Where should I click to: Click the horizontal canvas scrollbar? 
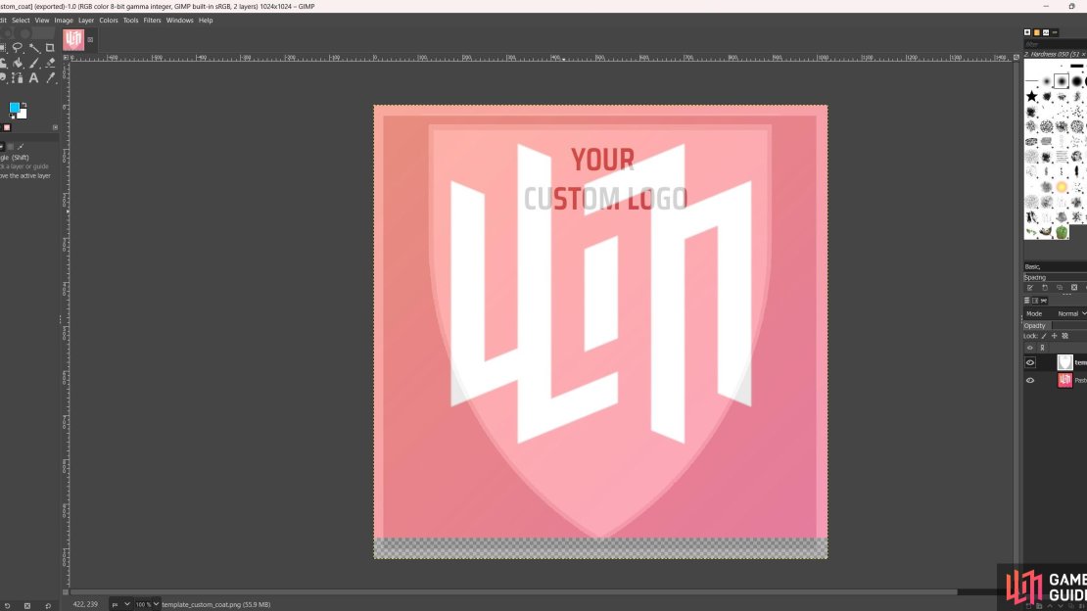coord(514,592)
